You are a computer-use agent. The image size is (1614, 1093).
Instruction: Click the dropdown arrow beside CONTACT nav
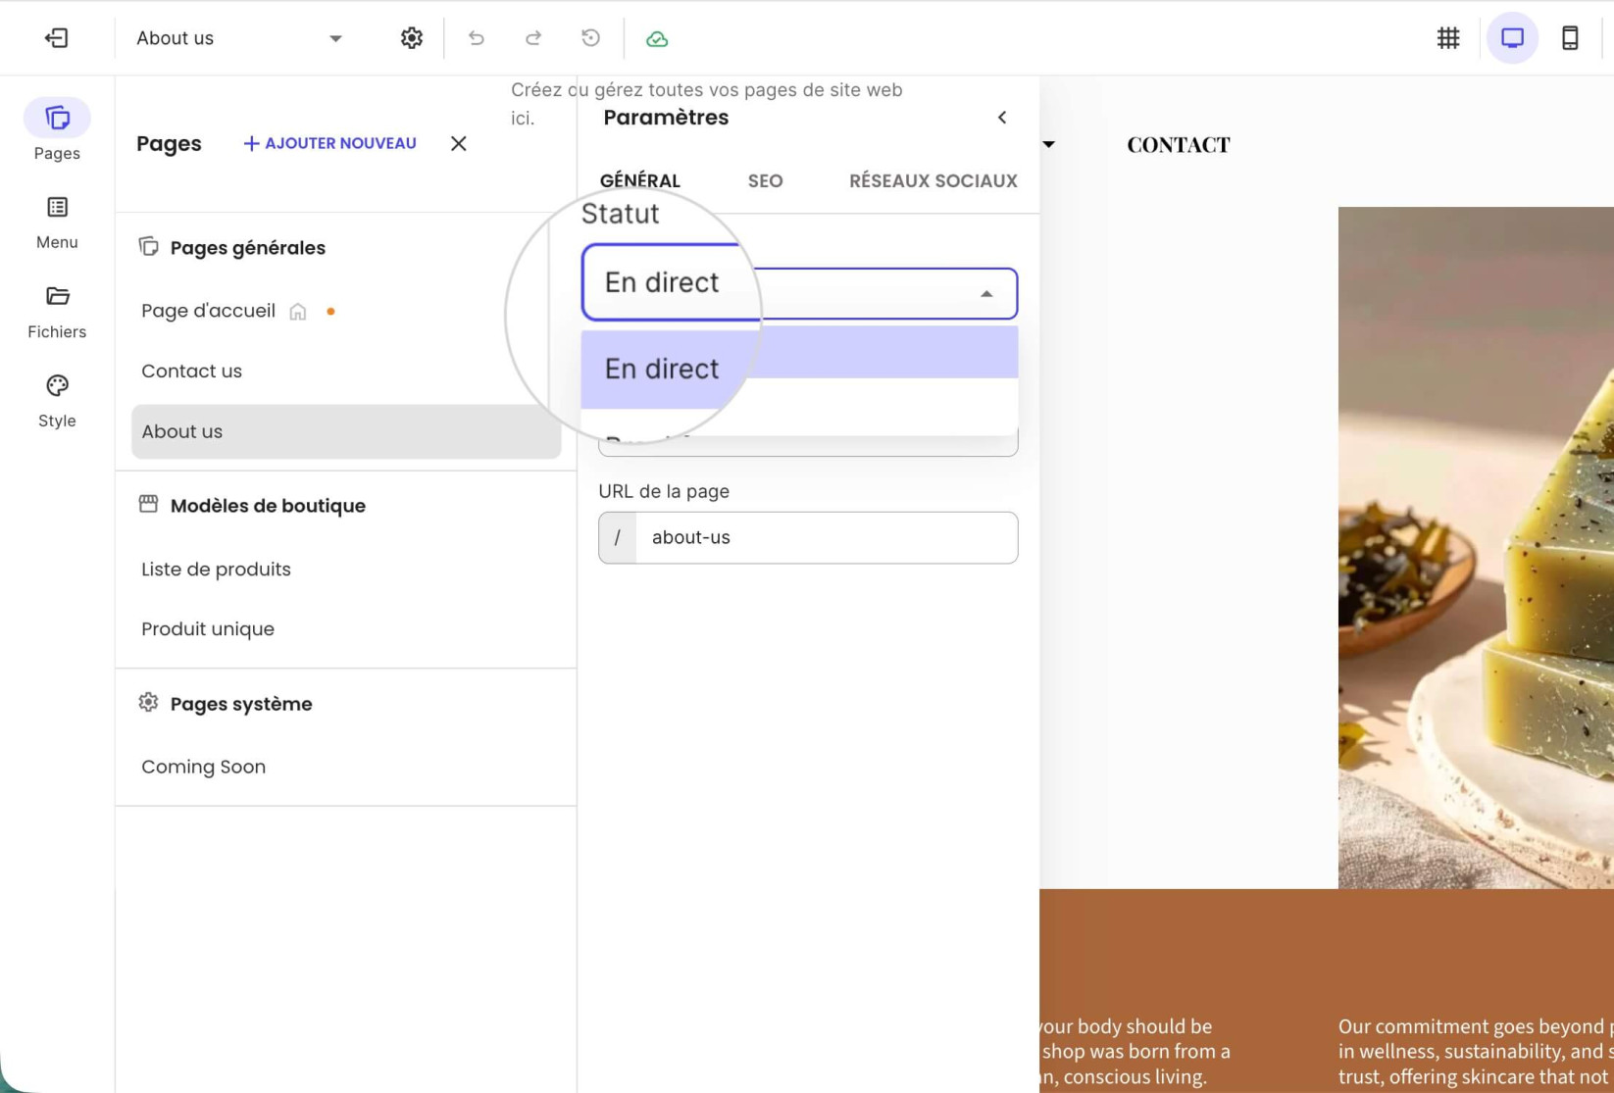pyautogui.click(x=1048, y=144)
